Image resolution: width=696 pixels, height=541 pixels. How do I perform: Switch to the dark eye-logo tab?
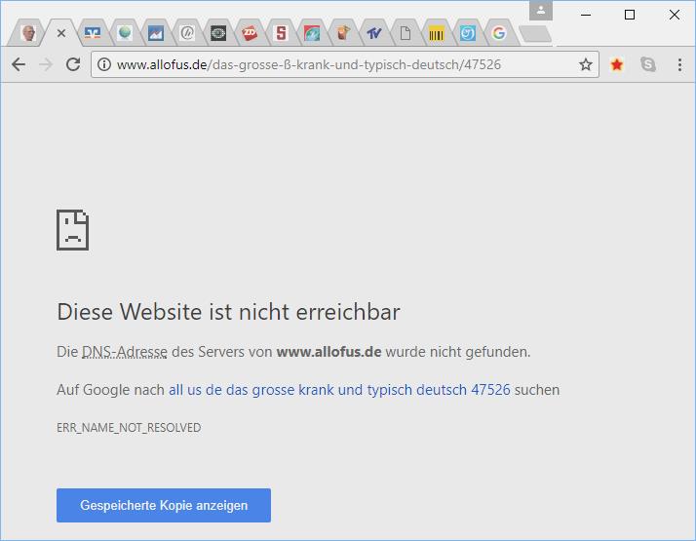coord(218,33)
